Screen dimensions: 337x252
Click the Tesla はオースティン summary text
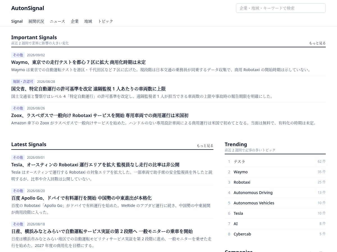[112, 175]
